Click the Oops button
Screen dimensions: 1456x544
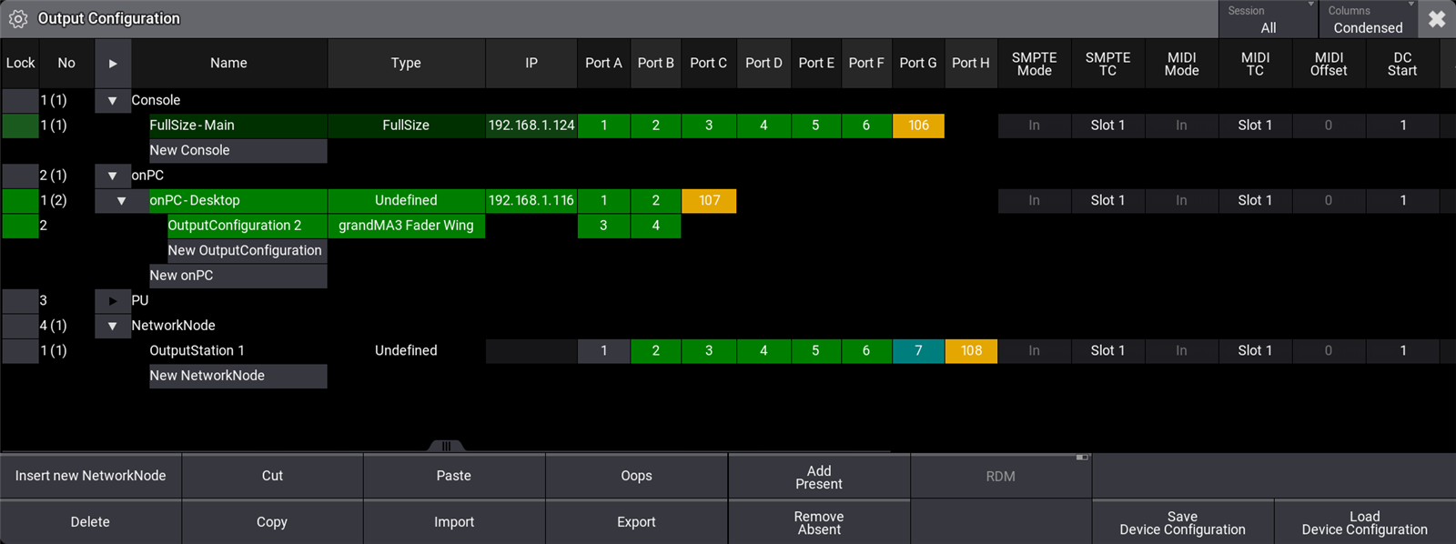click(636, 476)
